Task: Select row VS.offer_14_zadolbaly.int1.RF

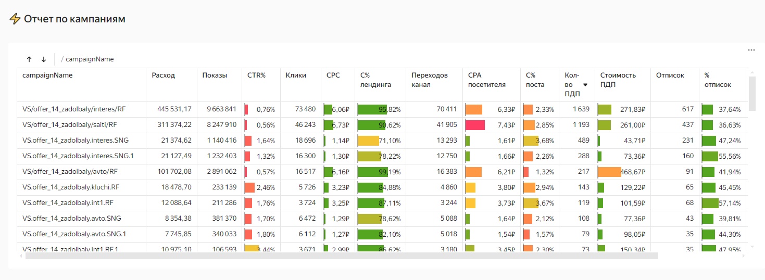Action: click(381, 203)
